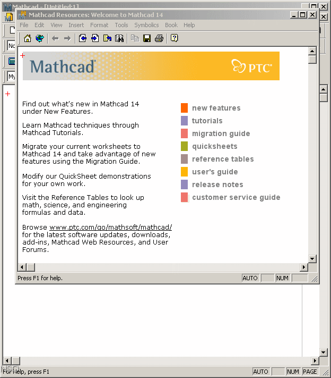Click the "Press F1 for help." status text

[x=40, y=278]
